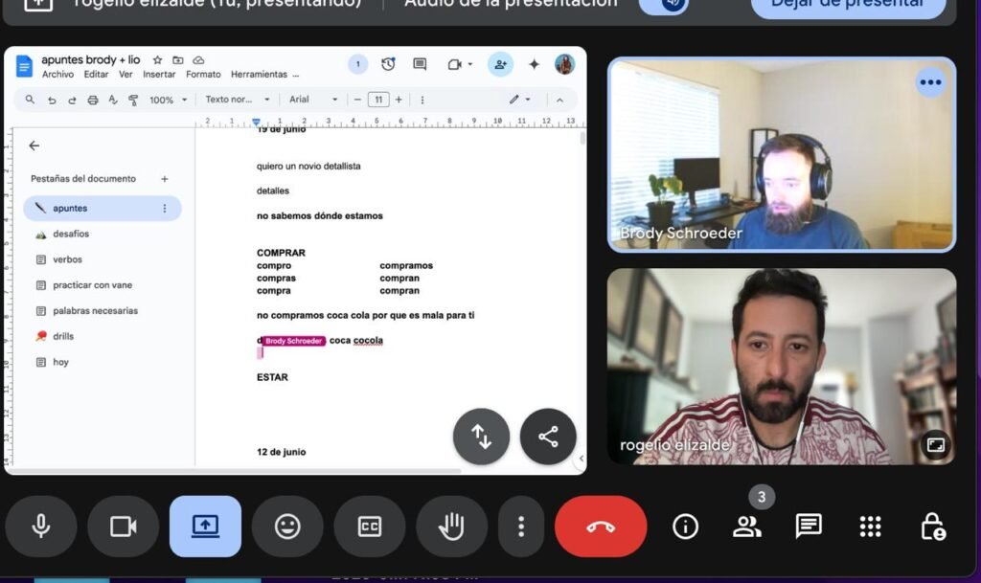Open meeting details info icon
This screenshot has height=583, width=981.
click(685, 526)
